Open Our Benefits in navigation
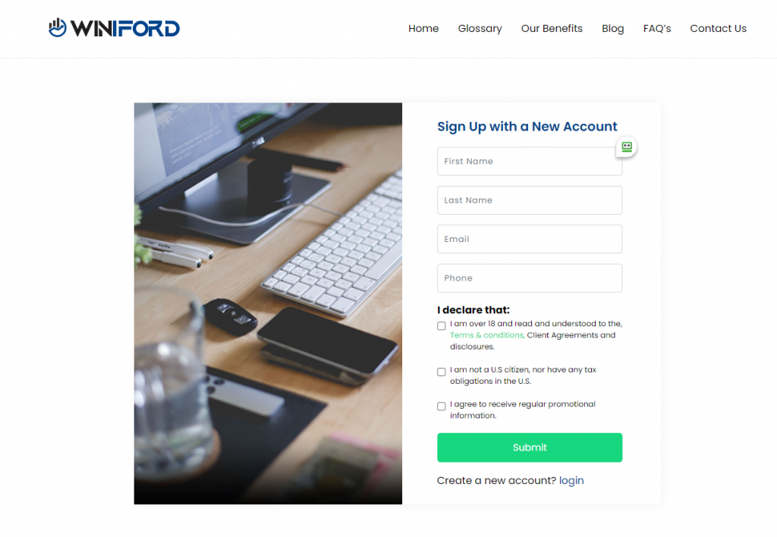The height and width of the screenshot is (537, 777). [552, 28]
